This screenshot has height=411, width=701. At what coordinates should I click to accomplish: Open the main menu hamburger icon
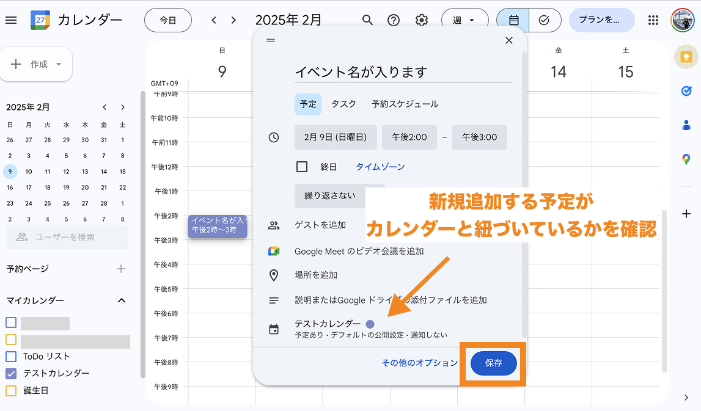(x=11, y=20)
